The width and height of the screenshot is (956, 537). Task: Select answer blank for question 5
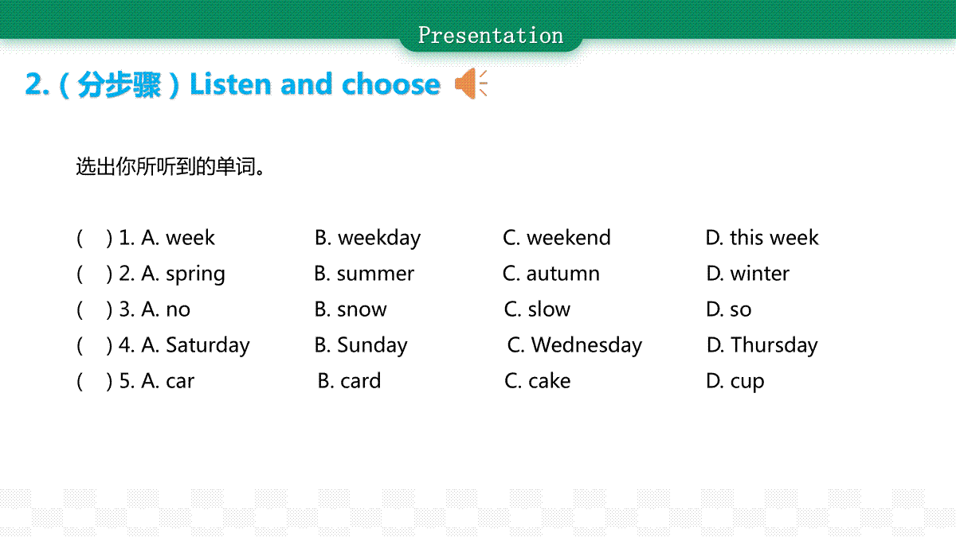click(94, 381)
